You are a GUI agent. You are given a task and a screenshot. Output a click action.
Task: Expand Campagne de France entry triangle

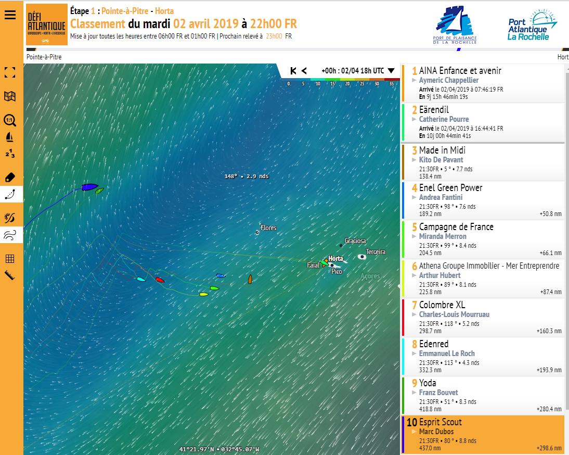tap(414, 236)
